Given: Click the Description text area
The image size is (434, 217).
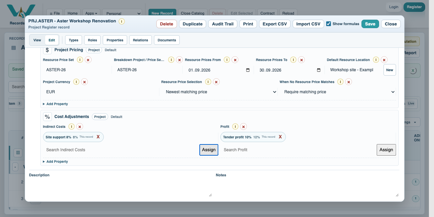Looking at the screenshot, I should tap(121, 188).
